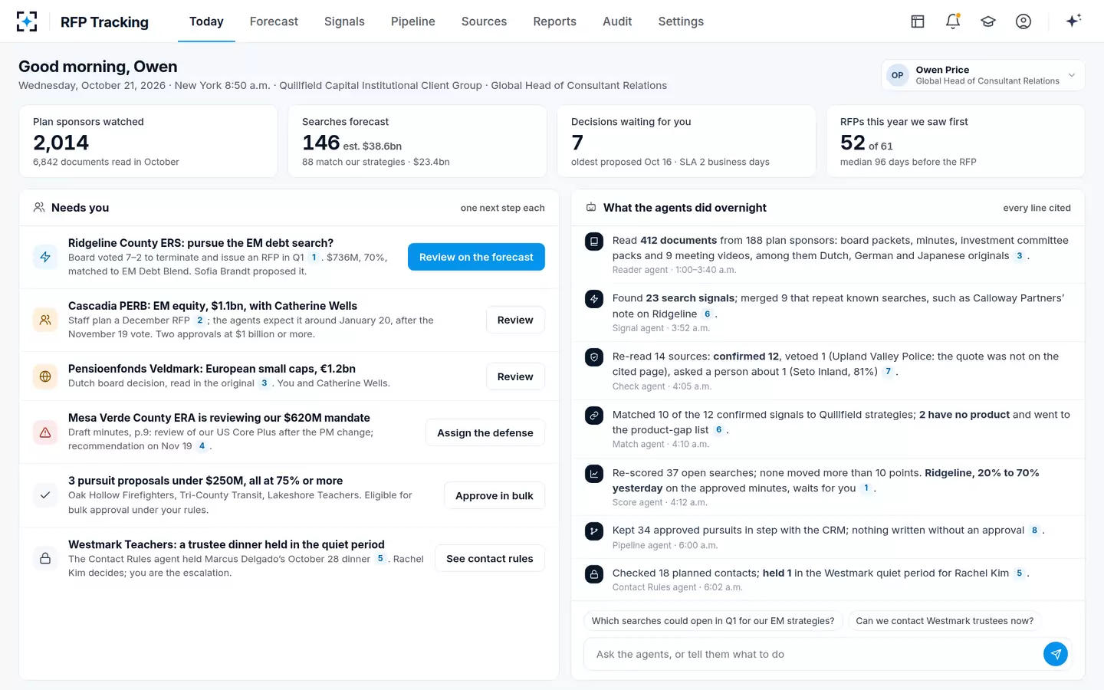Open the Searches forecast card
This screenshot has height=690, width=1104.
[417, 141]
